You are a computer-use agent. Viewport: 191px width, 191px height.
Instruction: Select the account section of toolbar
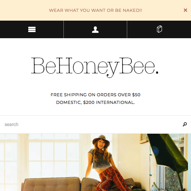click(x=95, y=29)
